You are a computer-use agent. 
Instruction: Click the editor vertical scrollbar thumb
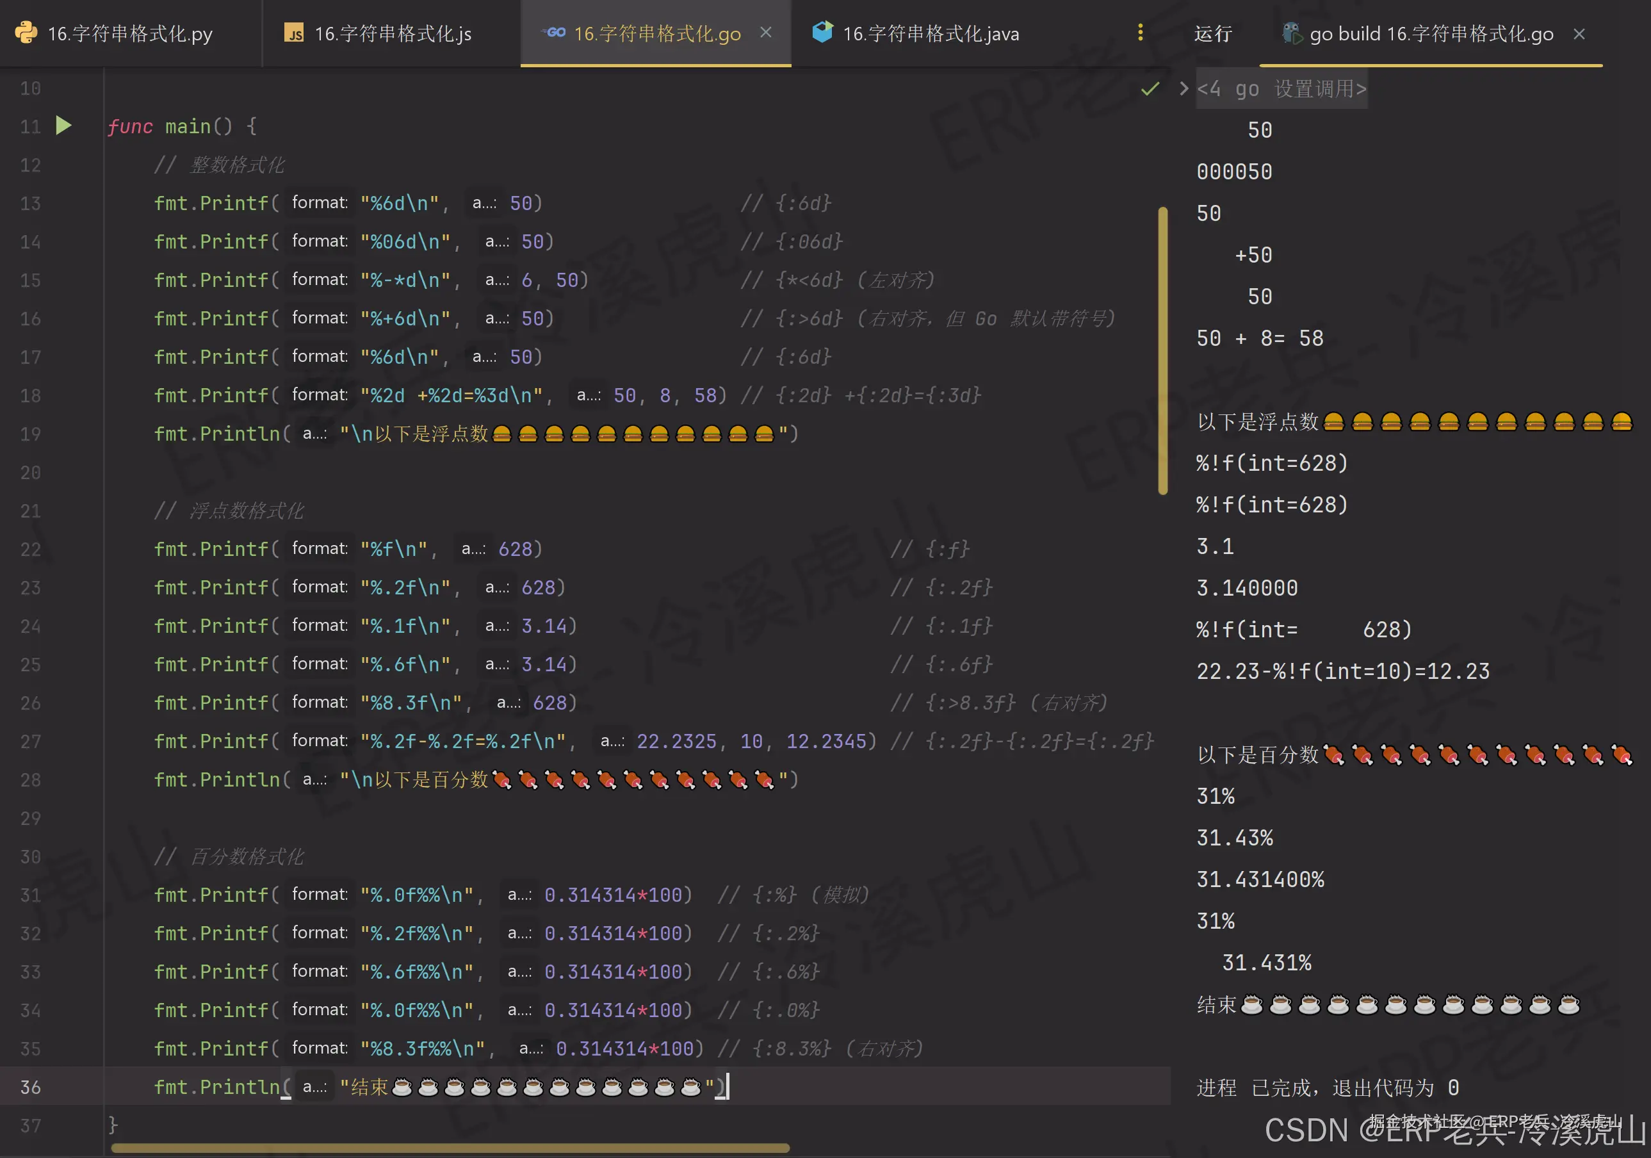(1162, 350)
